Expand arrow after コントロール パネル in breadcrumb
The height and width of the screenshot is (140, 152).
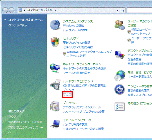point(55,10)
